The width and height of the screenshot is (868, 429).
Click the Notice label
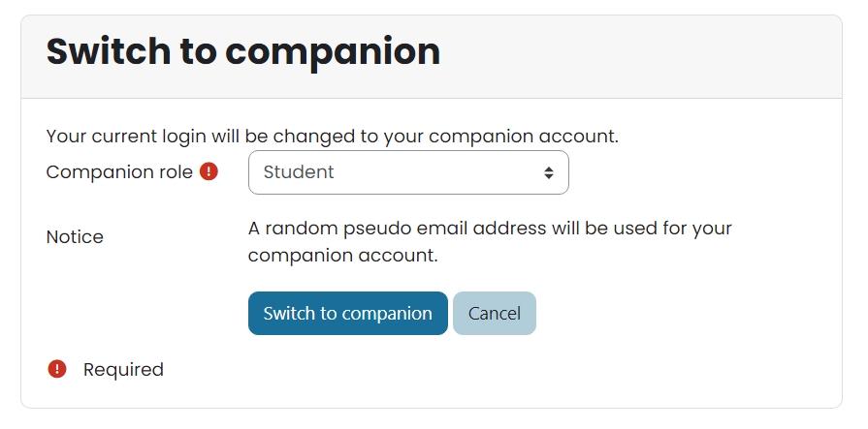click(x=75, y=237)
